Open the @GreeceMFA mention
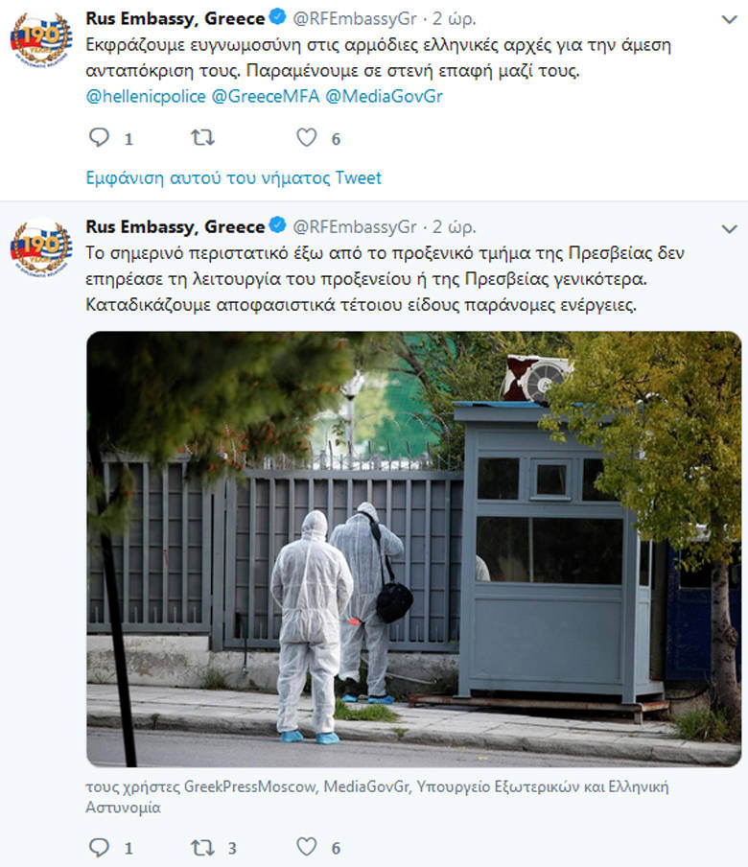The width and height of the screenshot is (748, 867). pos(266,96)
